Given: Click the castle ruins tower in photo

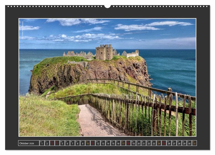Looking at the screenshot, I should coord(104,52).
